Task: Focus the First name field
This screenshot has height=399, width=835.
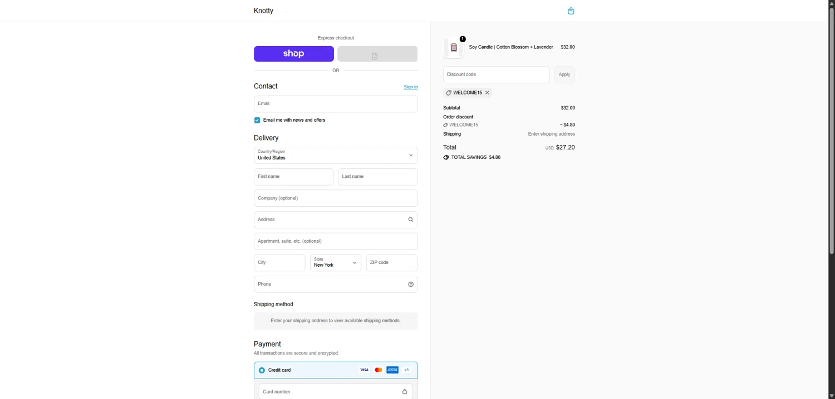Action: click(293, 177)
